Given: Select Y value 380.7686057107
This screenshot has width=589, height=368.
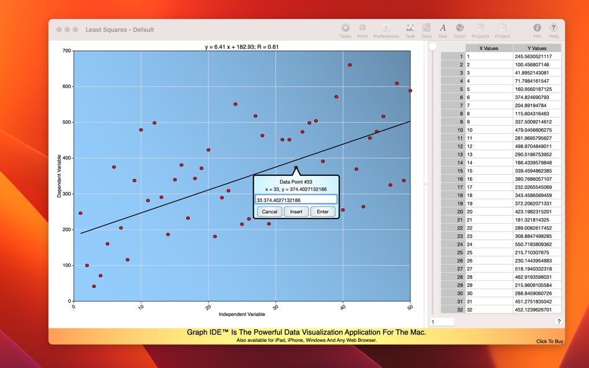Looking at the screenshot, I should point(537,179).
